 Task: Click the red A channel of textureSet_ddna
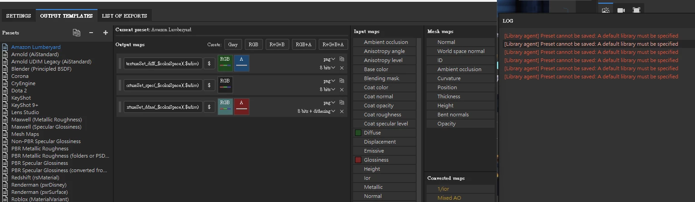(x=242, y=107)
